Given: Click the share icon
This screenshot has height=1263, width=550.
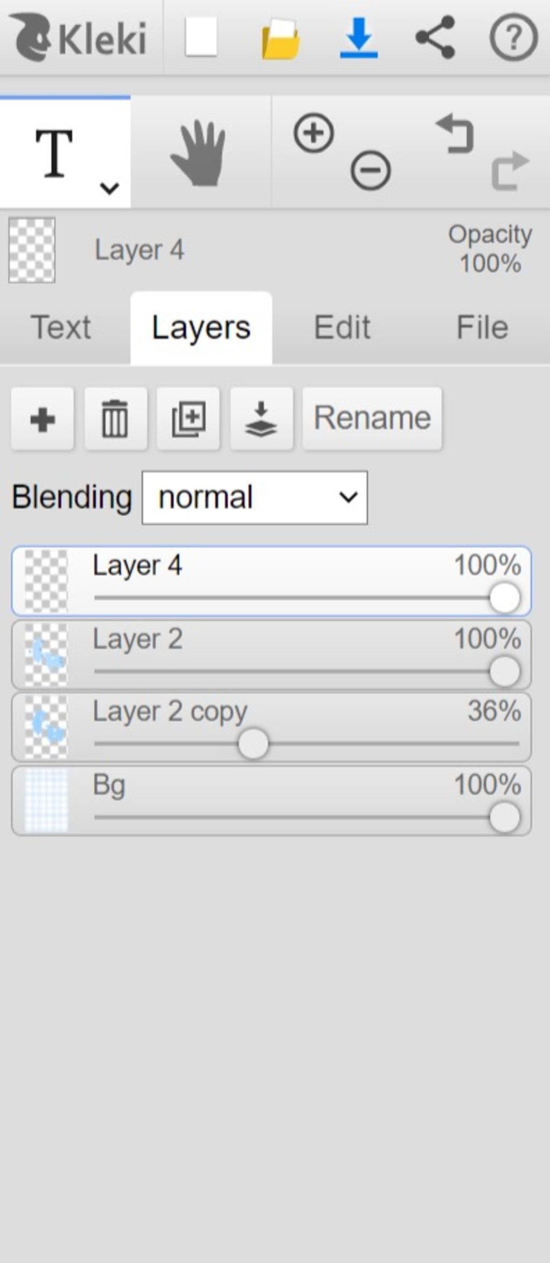Looking at the screenshot, I should point(436,37).
